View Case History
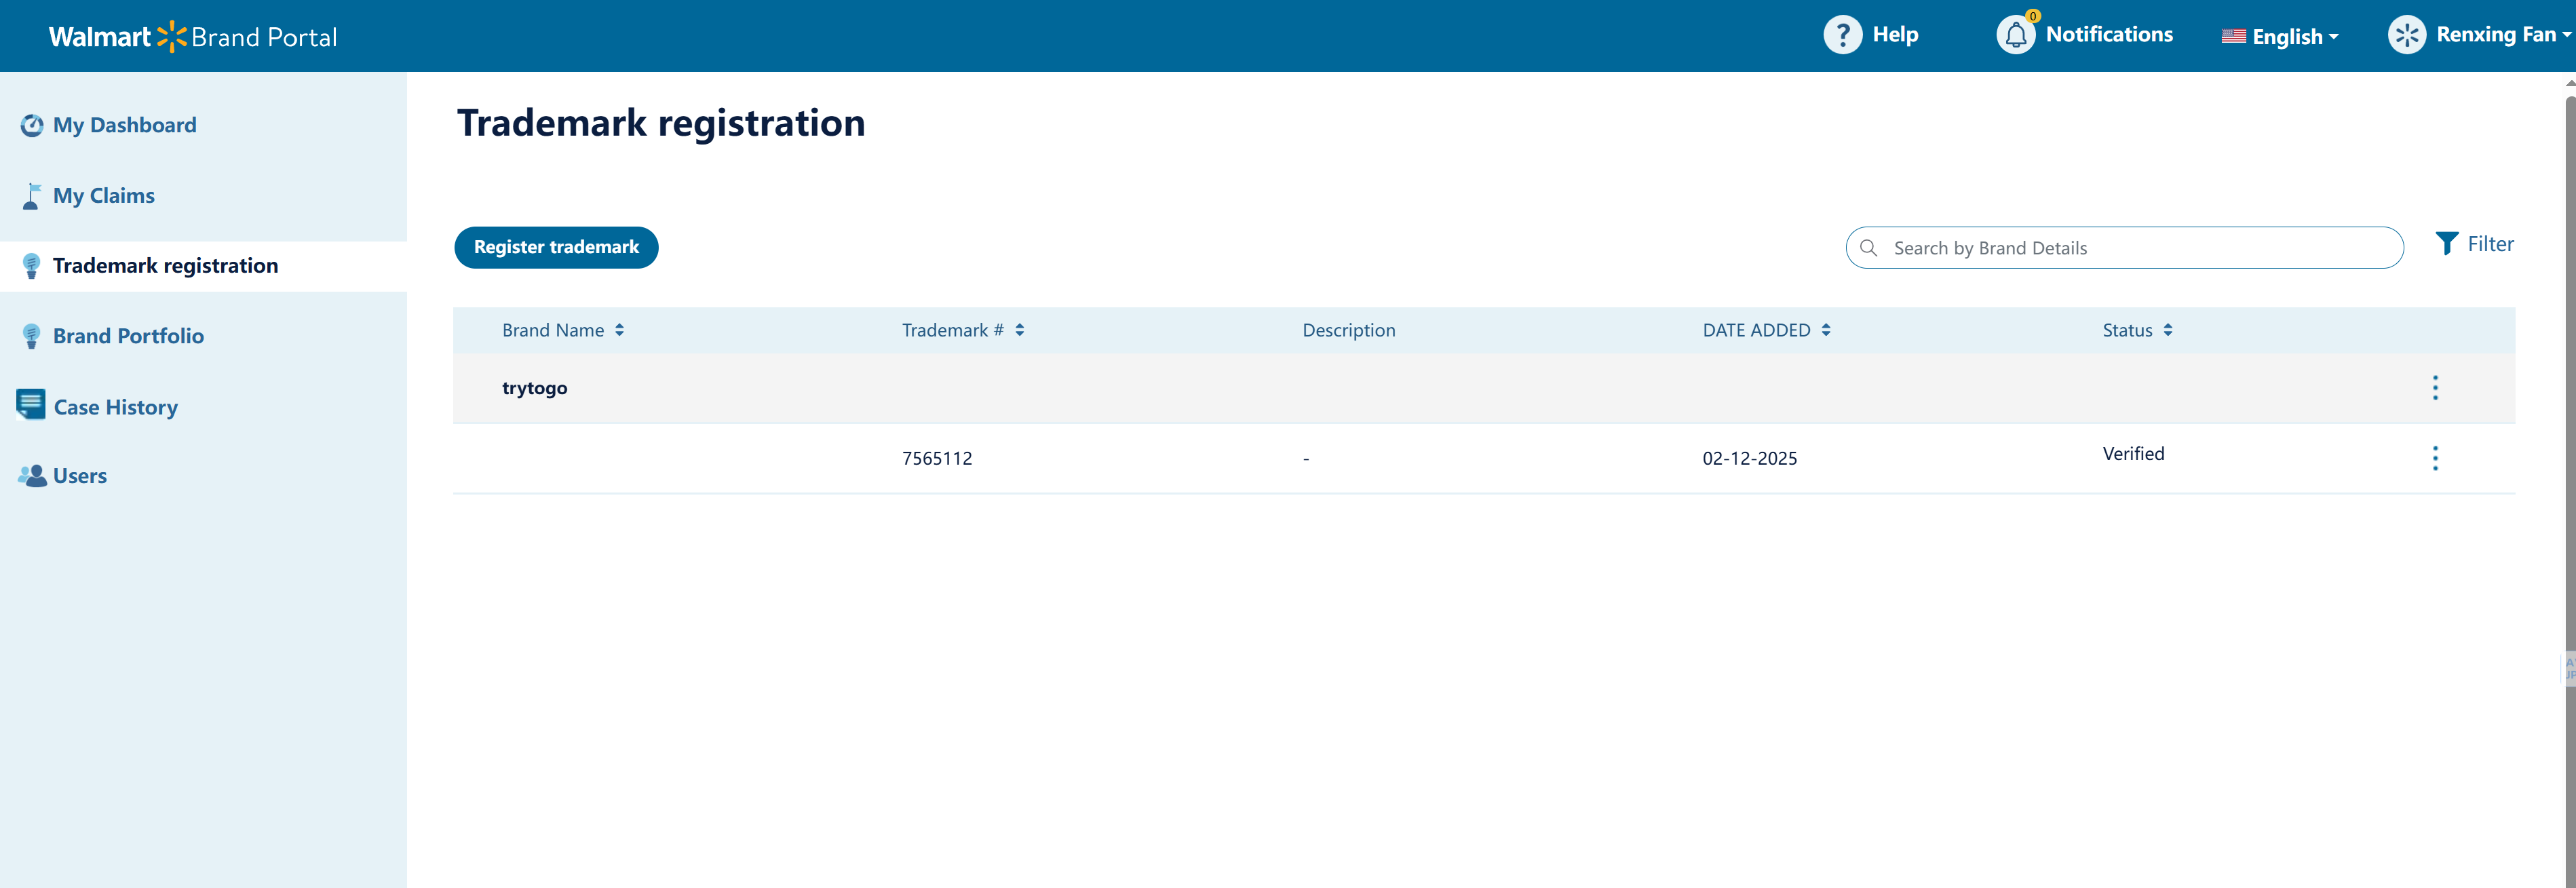 116,407
